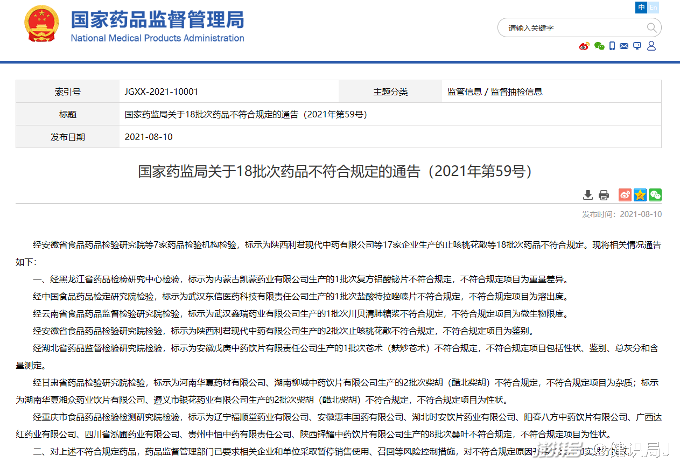Click the 主题分类 label cell
The height and width of the screenshot is (462, 680).
point(390,92)
